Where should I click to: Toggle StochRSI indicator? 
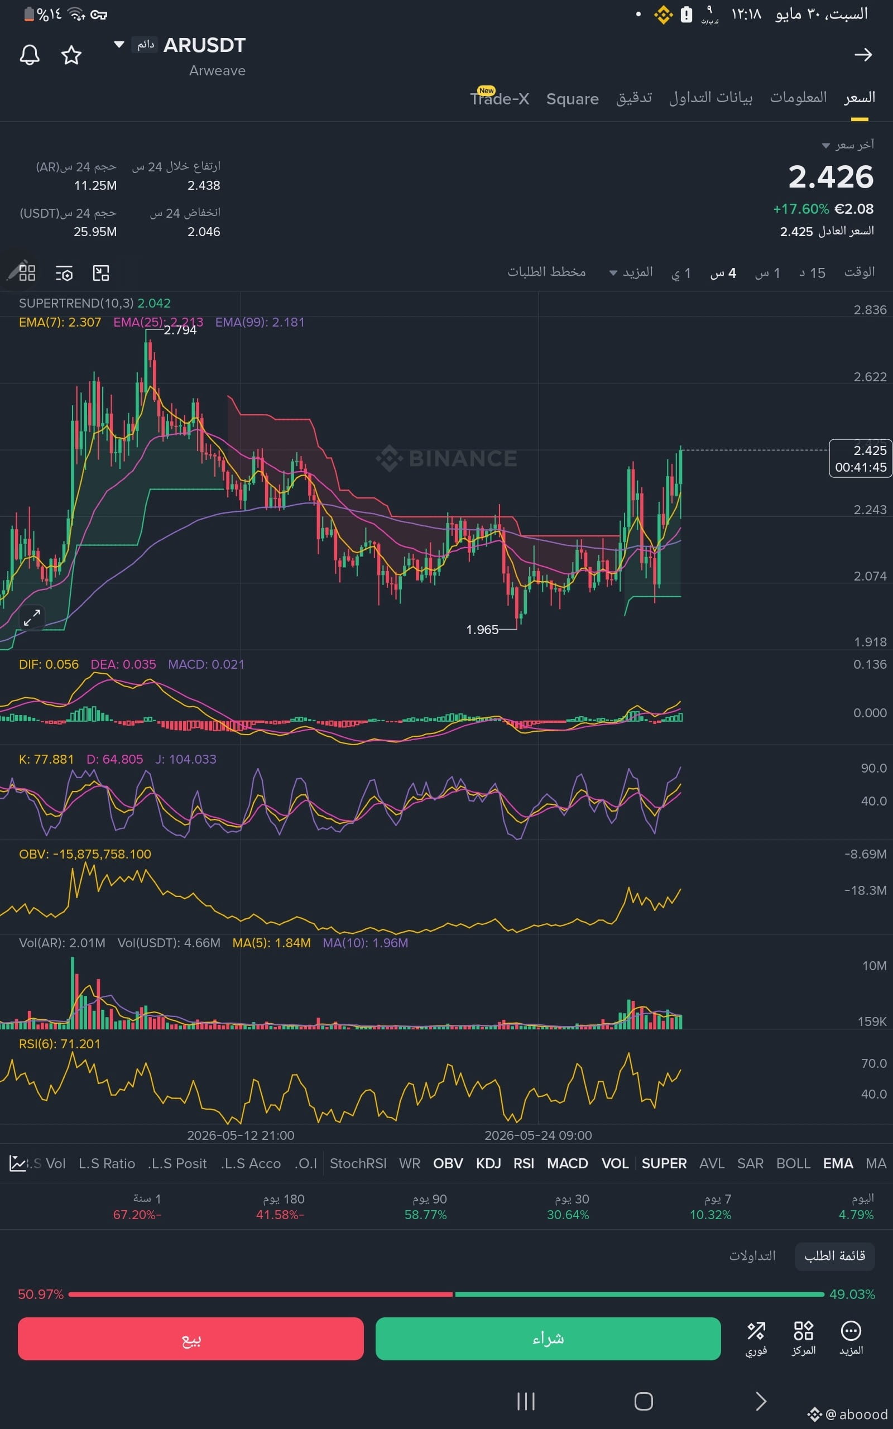pos(358,1163)
